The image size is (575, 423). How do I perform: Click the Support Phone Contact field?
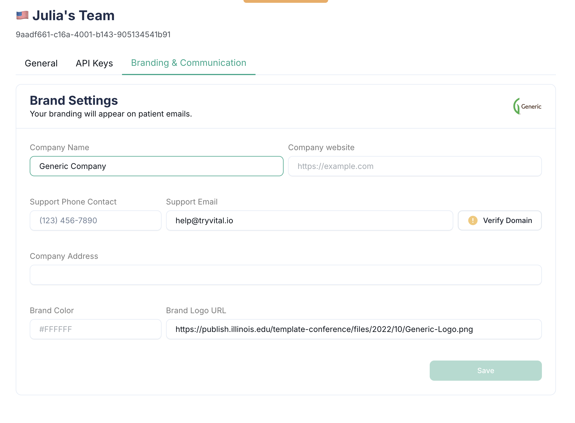click(x=95, y=220)
